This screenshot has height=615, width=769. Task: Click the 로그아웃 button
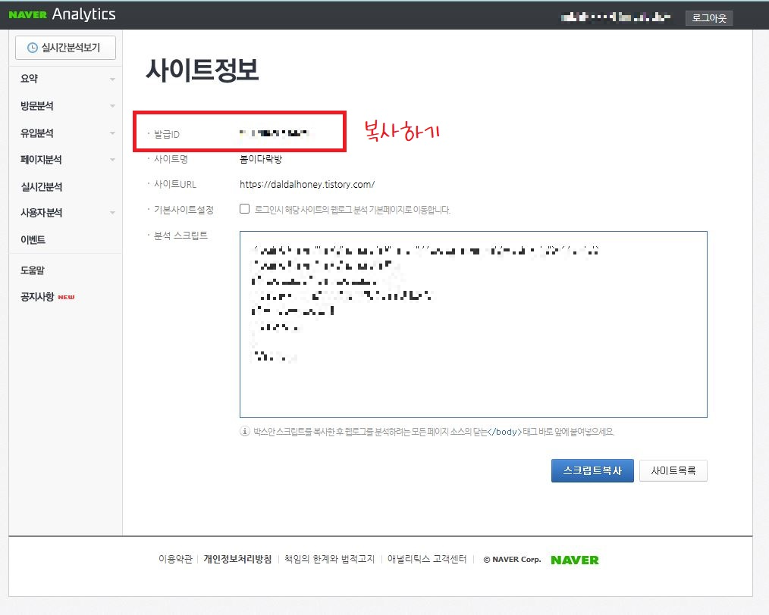pos(708,18)
